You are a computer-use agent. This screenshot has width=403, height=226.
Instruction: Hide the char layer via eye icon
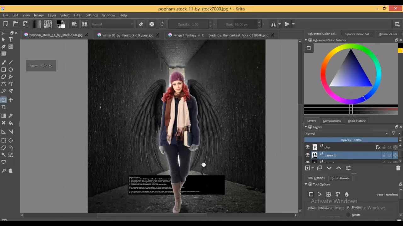(x=308, y=147)
